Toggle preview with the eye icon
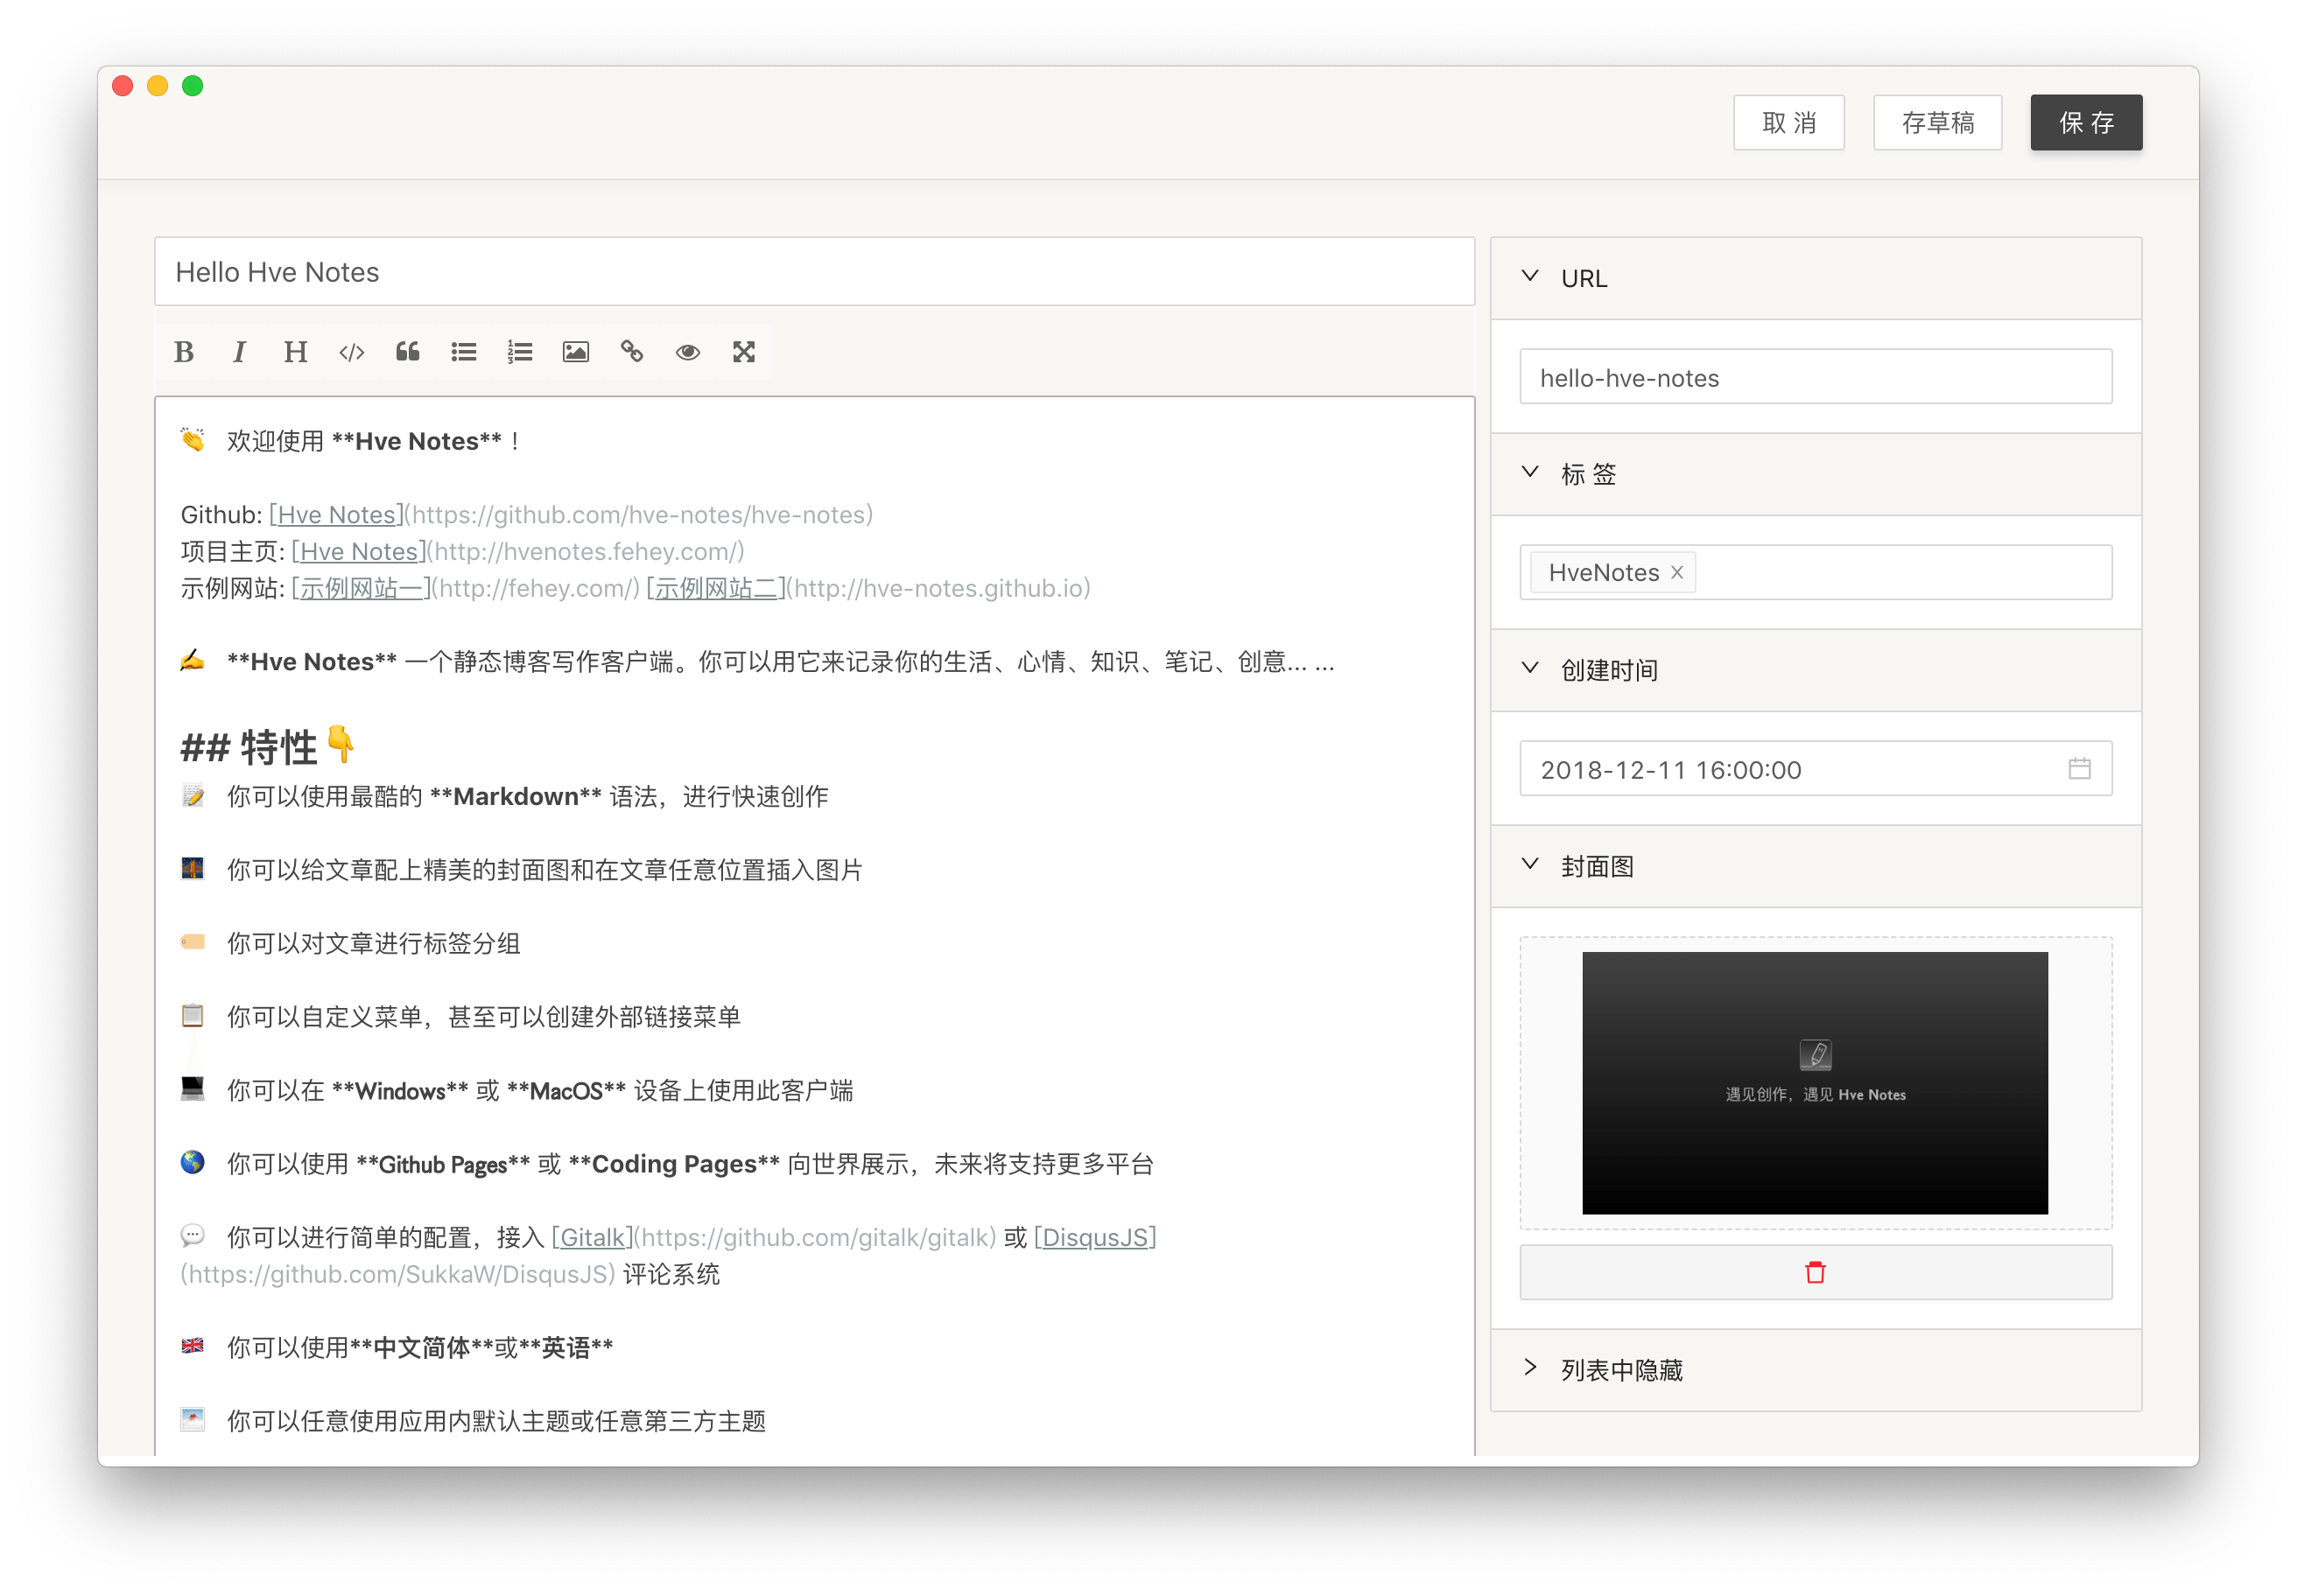Viewport: 2297px width, 1596px height. (x=687, y=352)
